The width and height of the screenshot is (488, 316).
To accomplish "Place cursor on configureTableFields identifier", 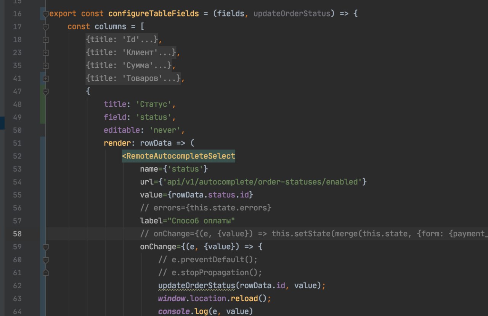I will coord(154,14).
